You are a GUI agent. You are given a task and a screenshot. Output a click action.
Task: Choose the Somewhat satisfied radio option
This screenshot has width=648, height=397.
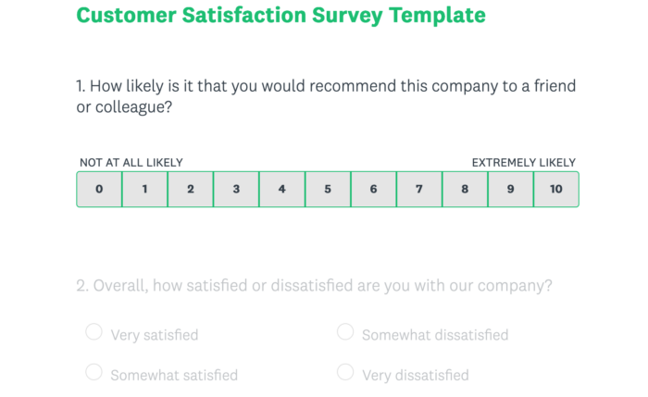[x=93, y=372]
